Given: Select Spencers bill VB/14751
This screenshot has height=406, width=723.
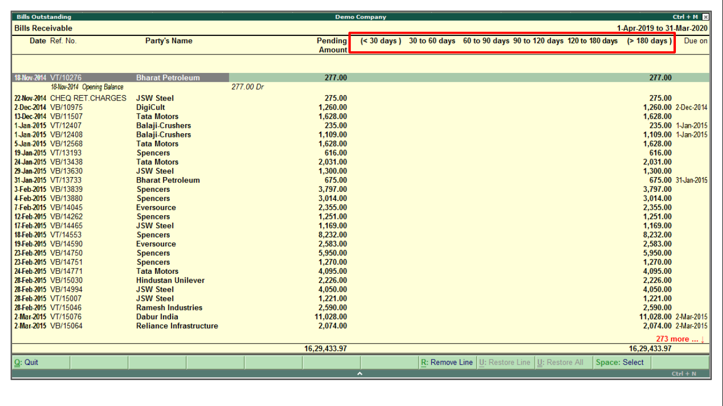Looking at the screenshot, I should point(360,262).
